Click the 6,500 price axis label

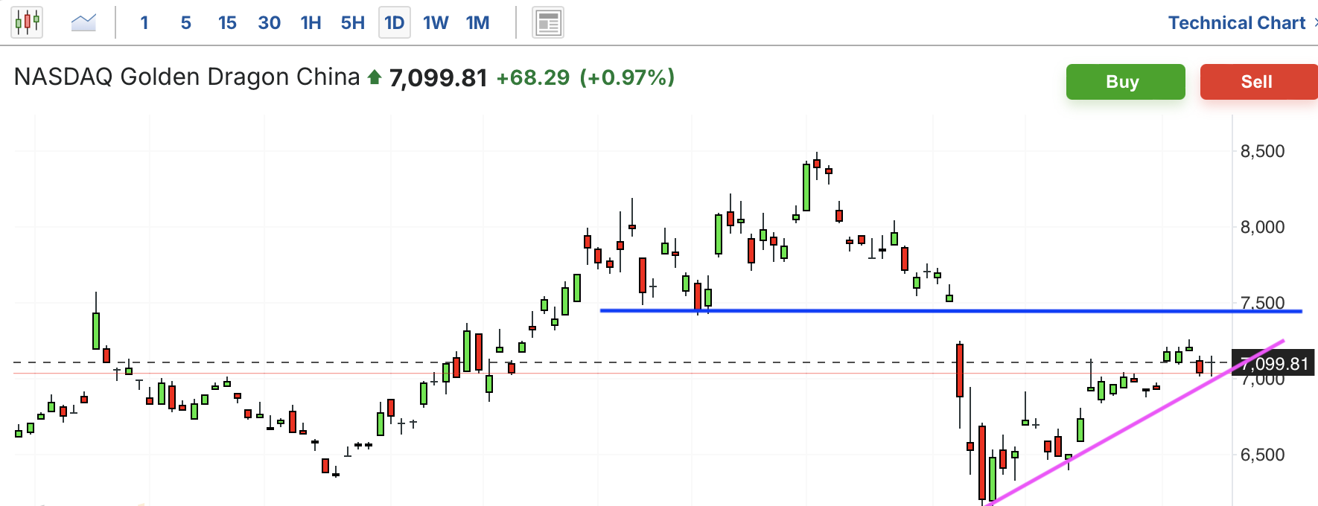coord(1262,455)
